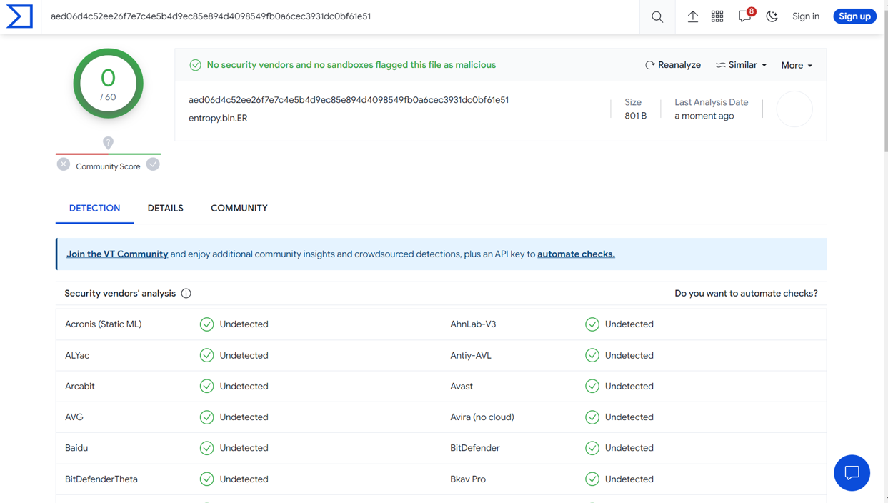Image resolution: width=888 pixels, height=503 pixels.
Task: Switch to the DETECTION tab
Action: (x=94, y=208)
